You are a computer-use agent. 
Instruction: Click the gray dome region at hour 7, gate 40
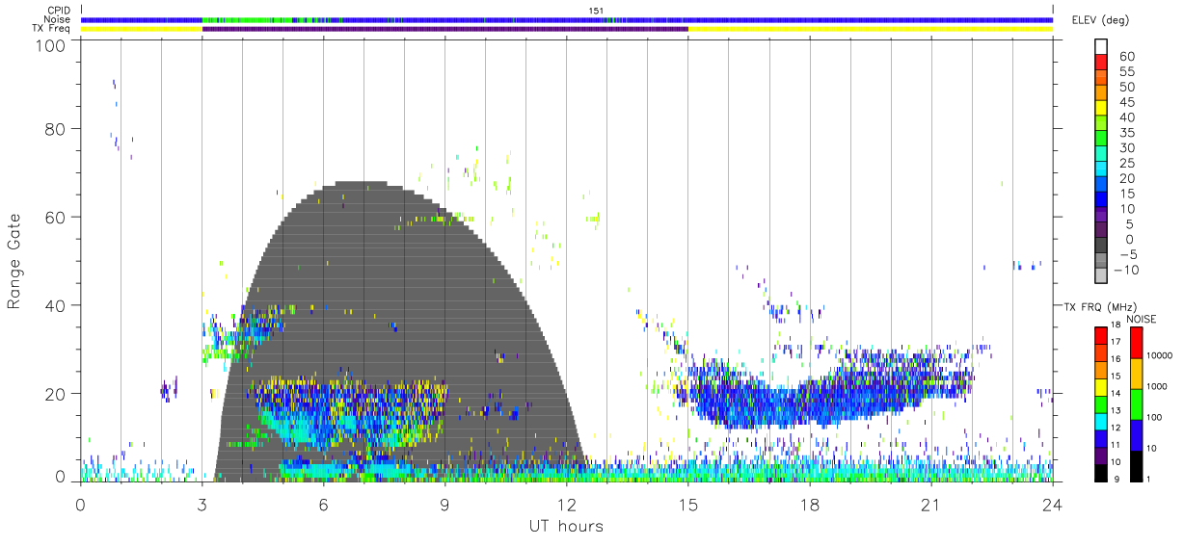363,306
